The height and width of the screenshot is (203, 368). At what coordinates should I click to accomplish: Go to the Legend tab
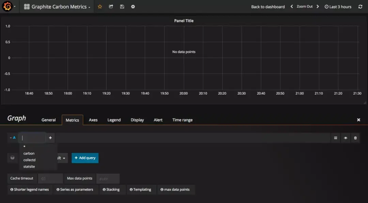point(114,120)
